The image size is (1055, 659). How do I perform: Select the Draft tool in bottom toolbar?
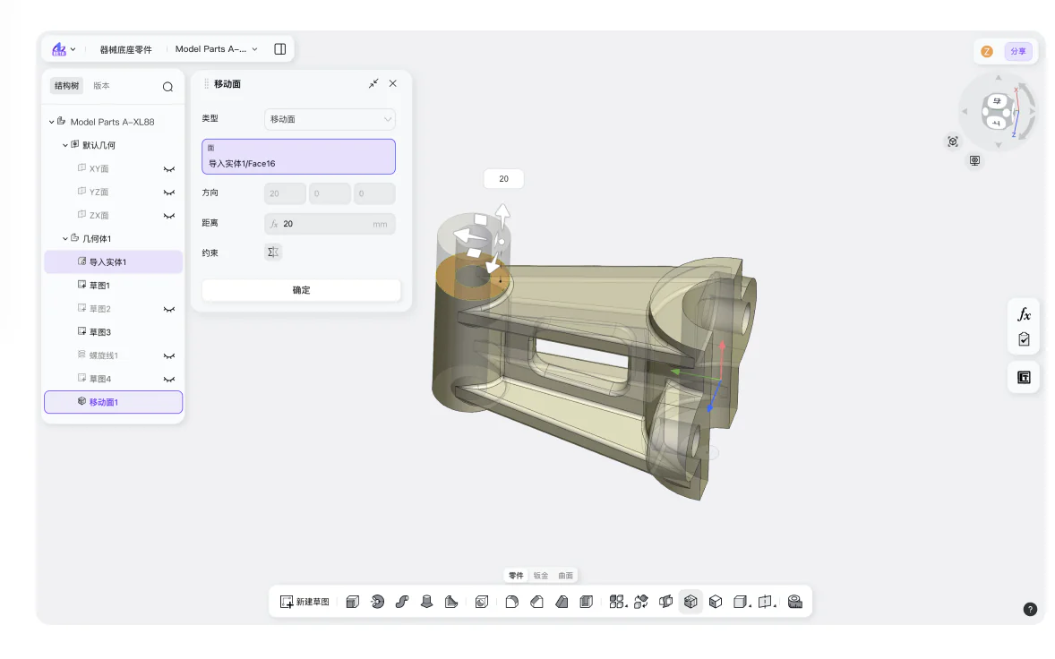point(562,602)
